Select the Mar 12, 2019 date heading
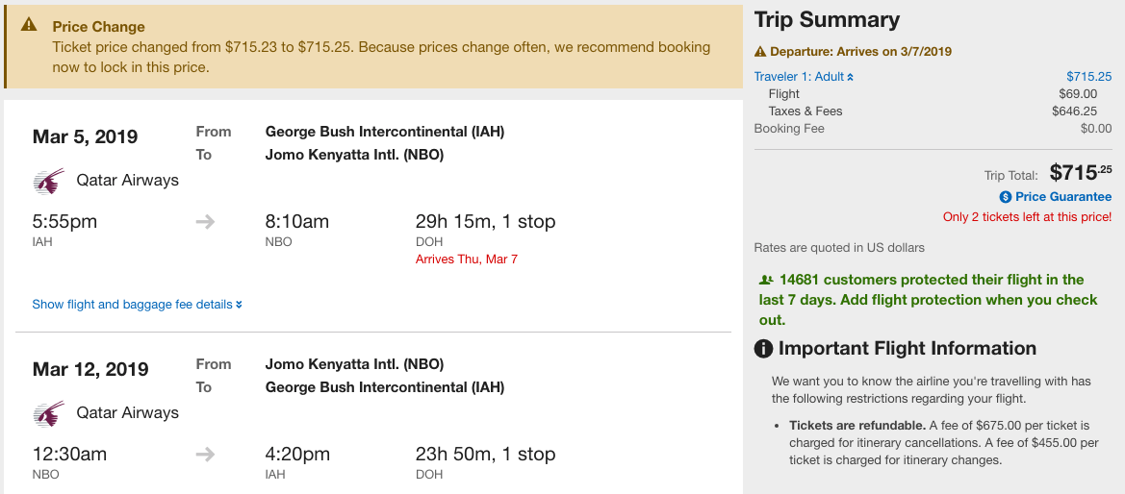Viewport: 1125px width, 494px height. tap(90, 369)
